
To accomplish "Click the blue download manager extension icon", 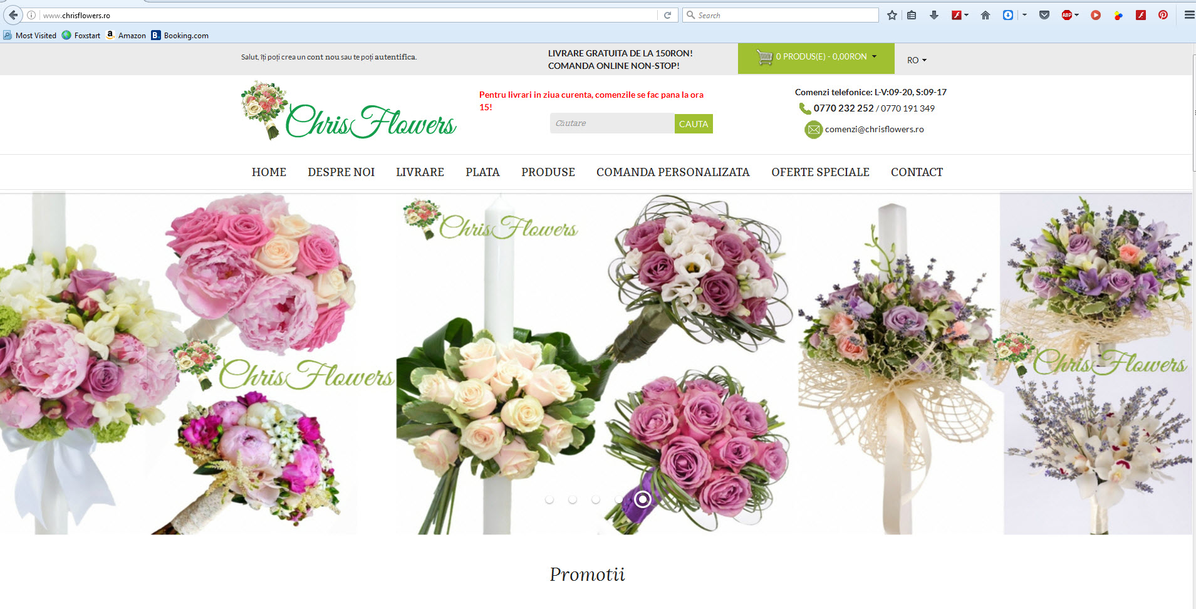I will (x=1008, y=15).
